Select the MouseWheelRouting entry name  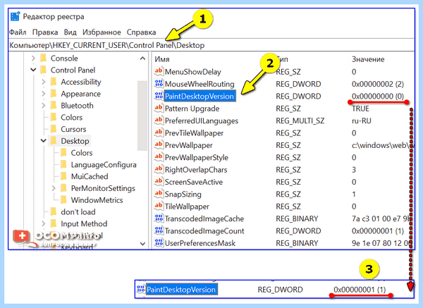[200, 84]
